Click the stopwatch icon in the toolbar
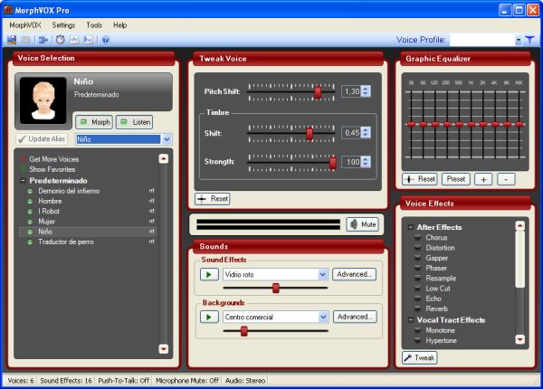The height and width of the screenshot is (389, 543). [x=60, y=40]
